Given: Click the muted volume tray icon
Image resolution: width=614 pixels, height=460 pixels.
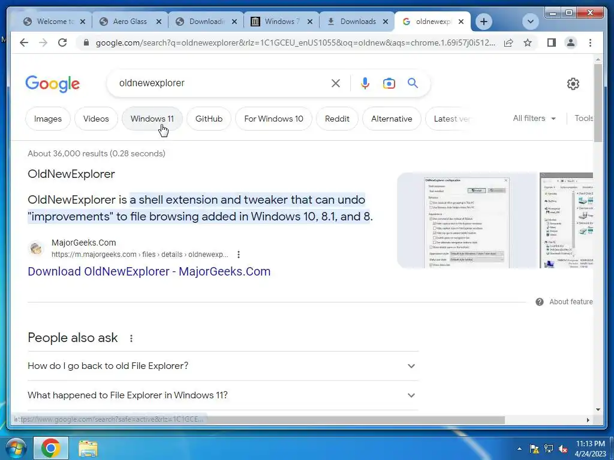Looking at the screenshot, I should 563,449.
